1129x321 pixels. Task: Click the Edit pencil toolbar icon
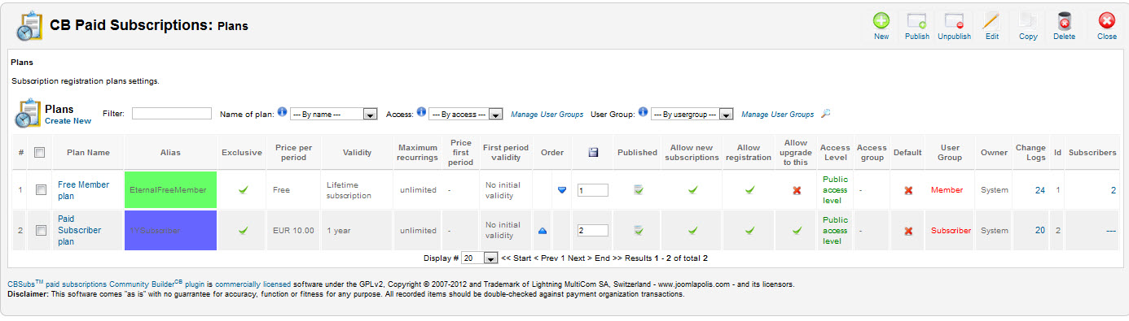(991, 22)
